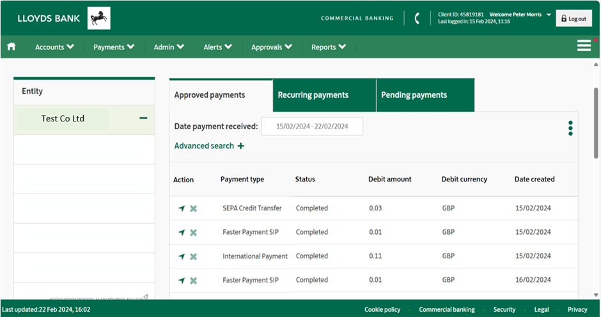This screenshot has width=601, height=317.
Task: Click the phone contact icon in header
Action: [x=417, y=18]
